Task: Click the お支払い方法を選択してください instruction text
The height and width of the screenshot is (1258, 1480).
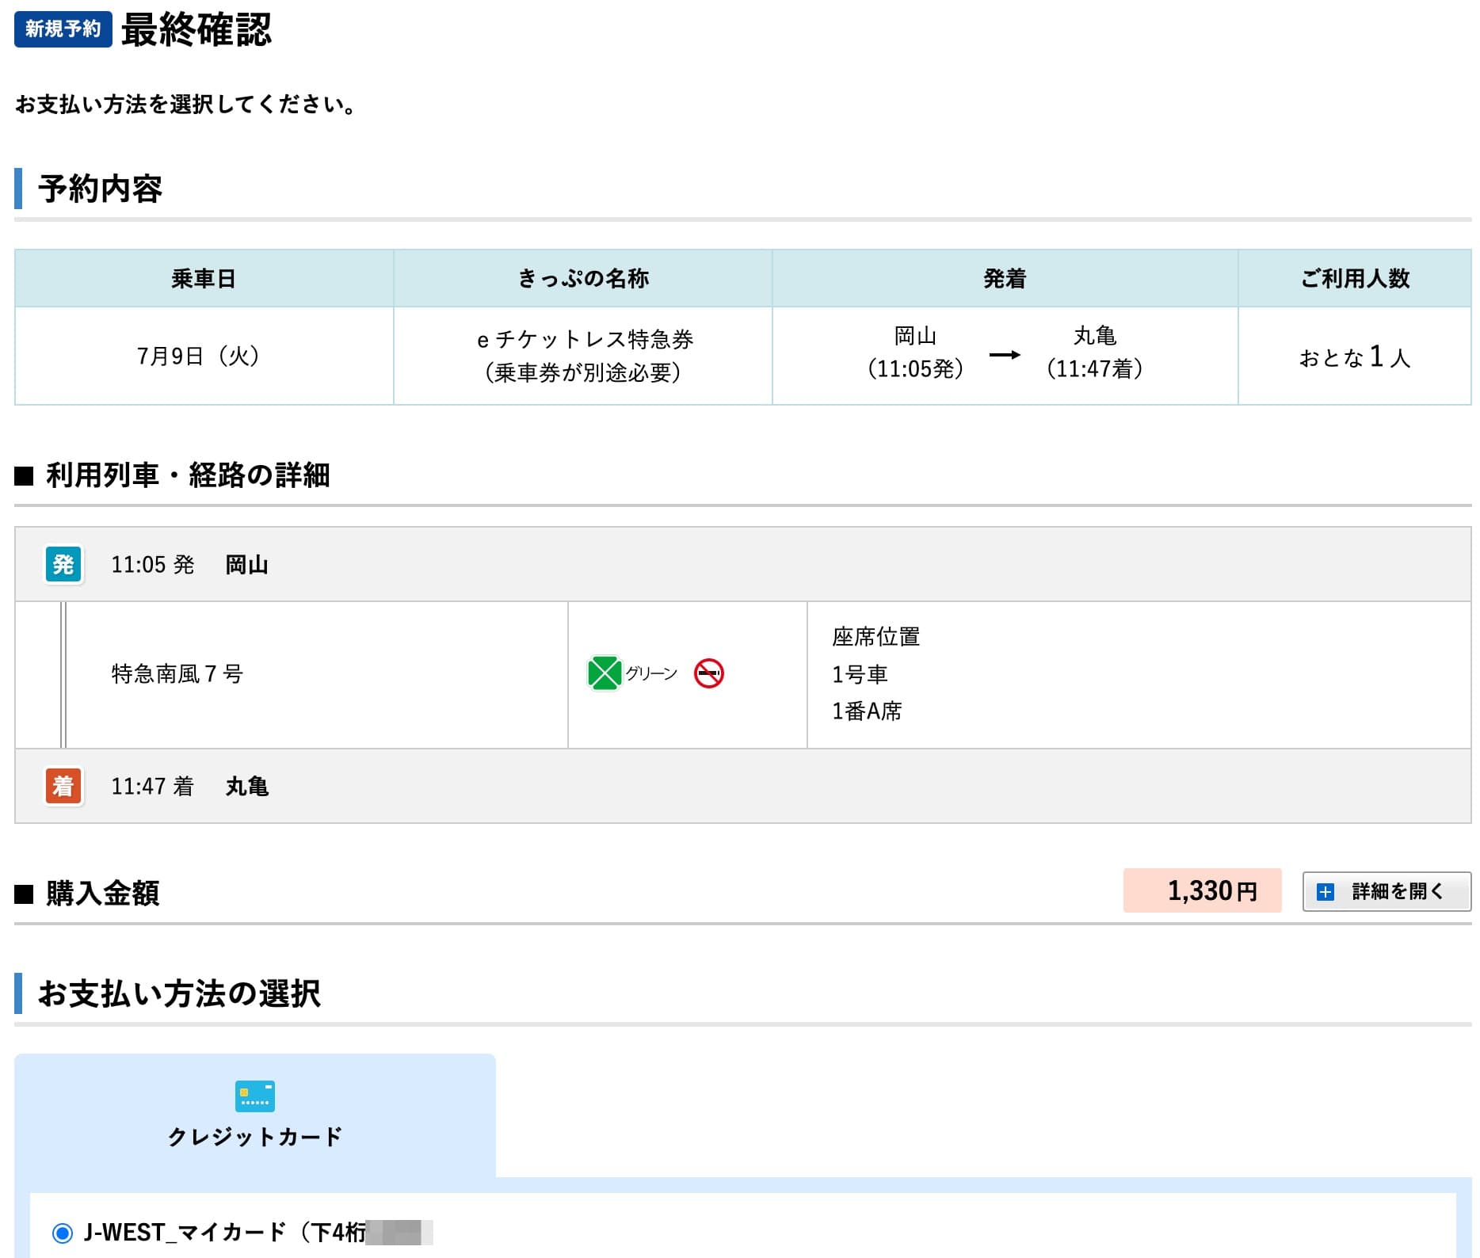Action: pos(186,104)
